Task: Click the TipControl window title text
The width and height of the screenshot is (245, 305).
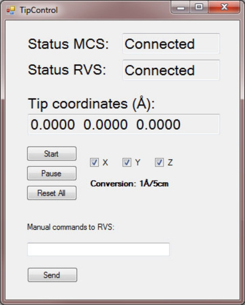Action: (x=39, y=10)
